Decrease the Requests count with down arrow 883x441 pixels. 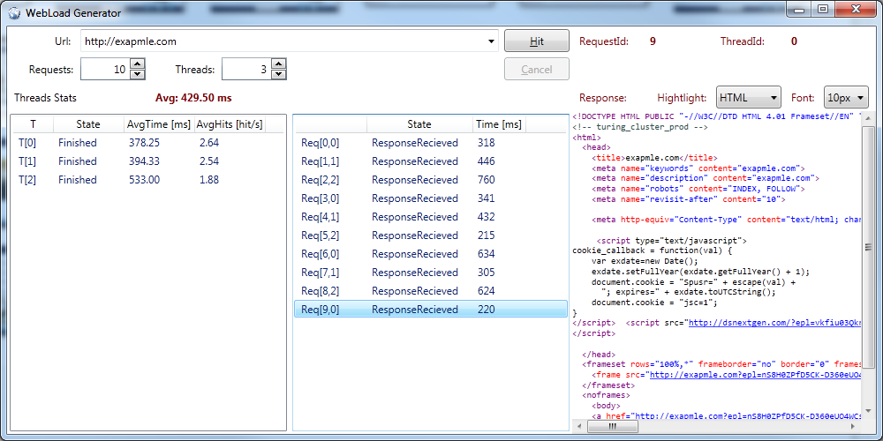click(138, 75)
